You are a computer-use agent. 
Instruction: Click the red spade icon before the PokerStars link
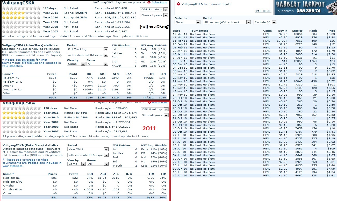coord(149,3)
